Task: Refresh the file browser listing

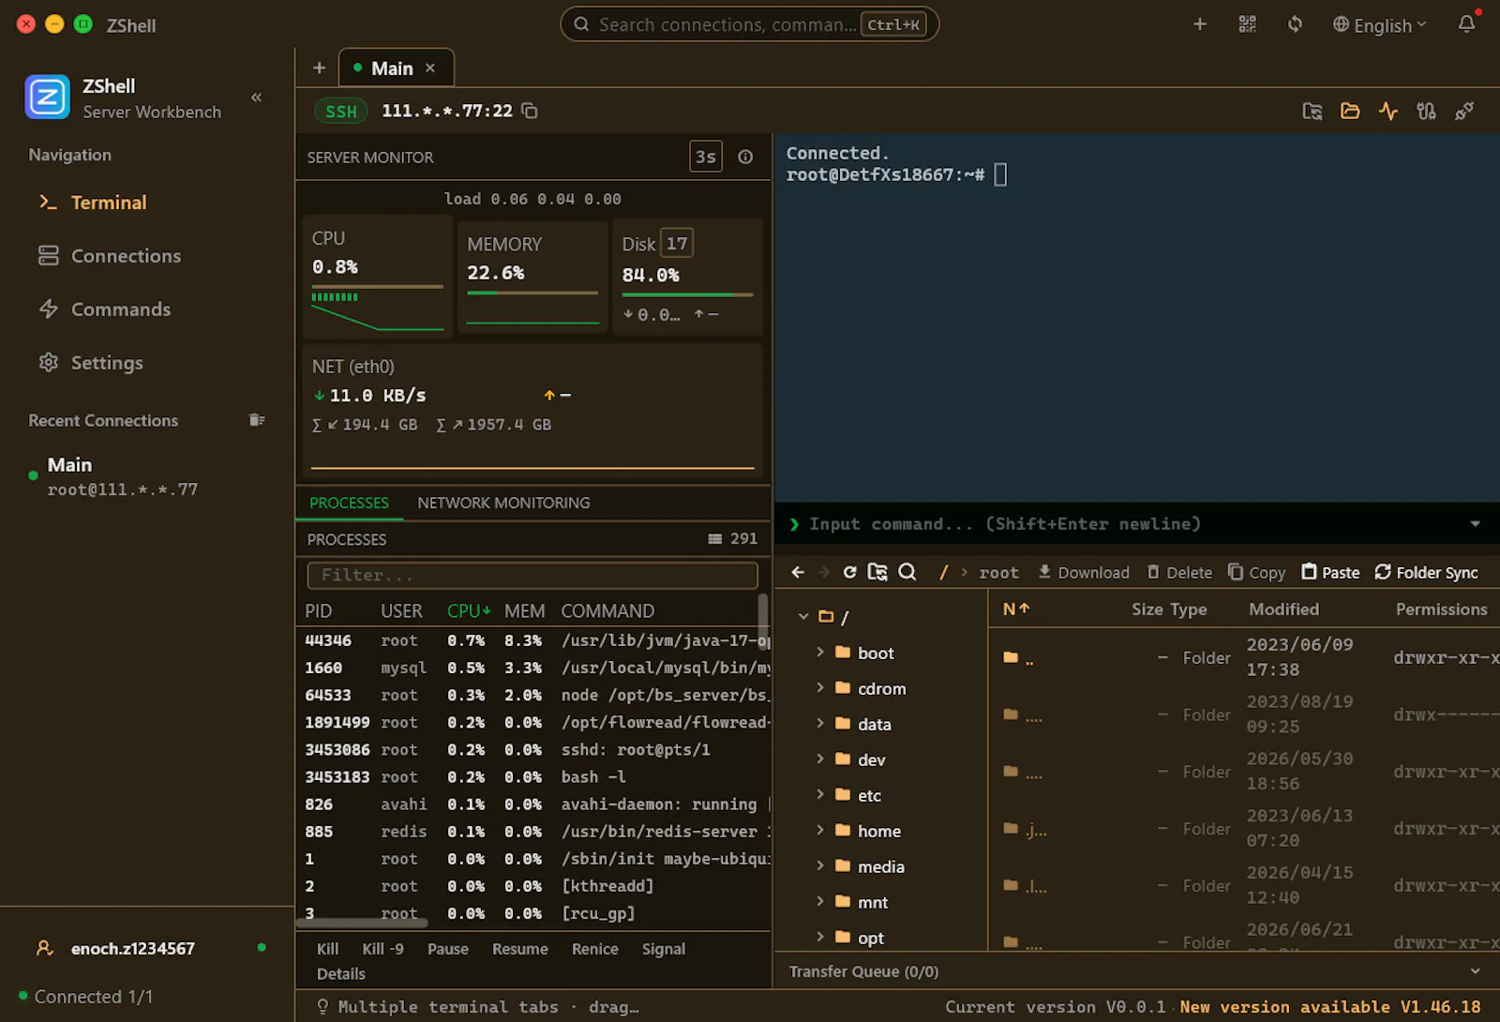Action: pos(849,572)
